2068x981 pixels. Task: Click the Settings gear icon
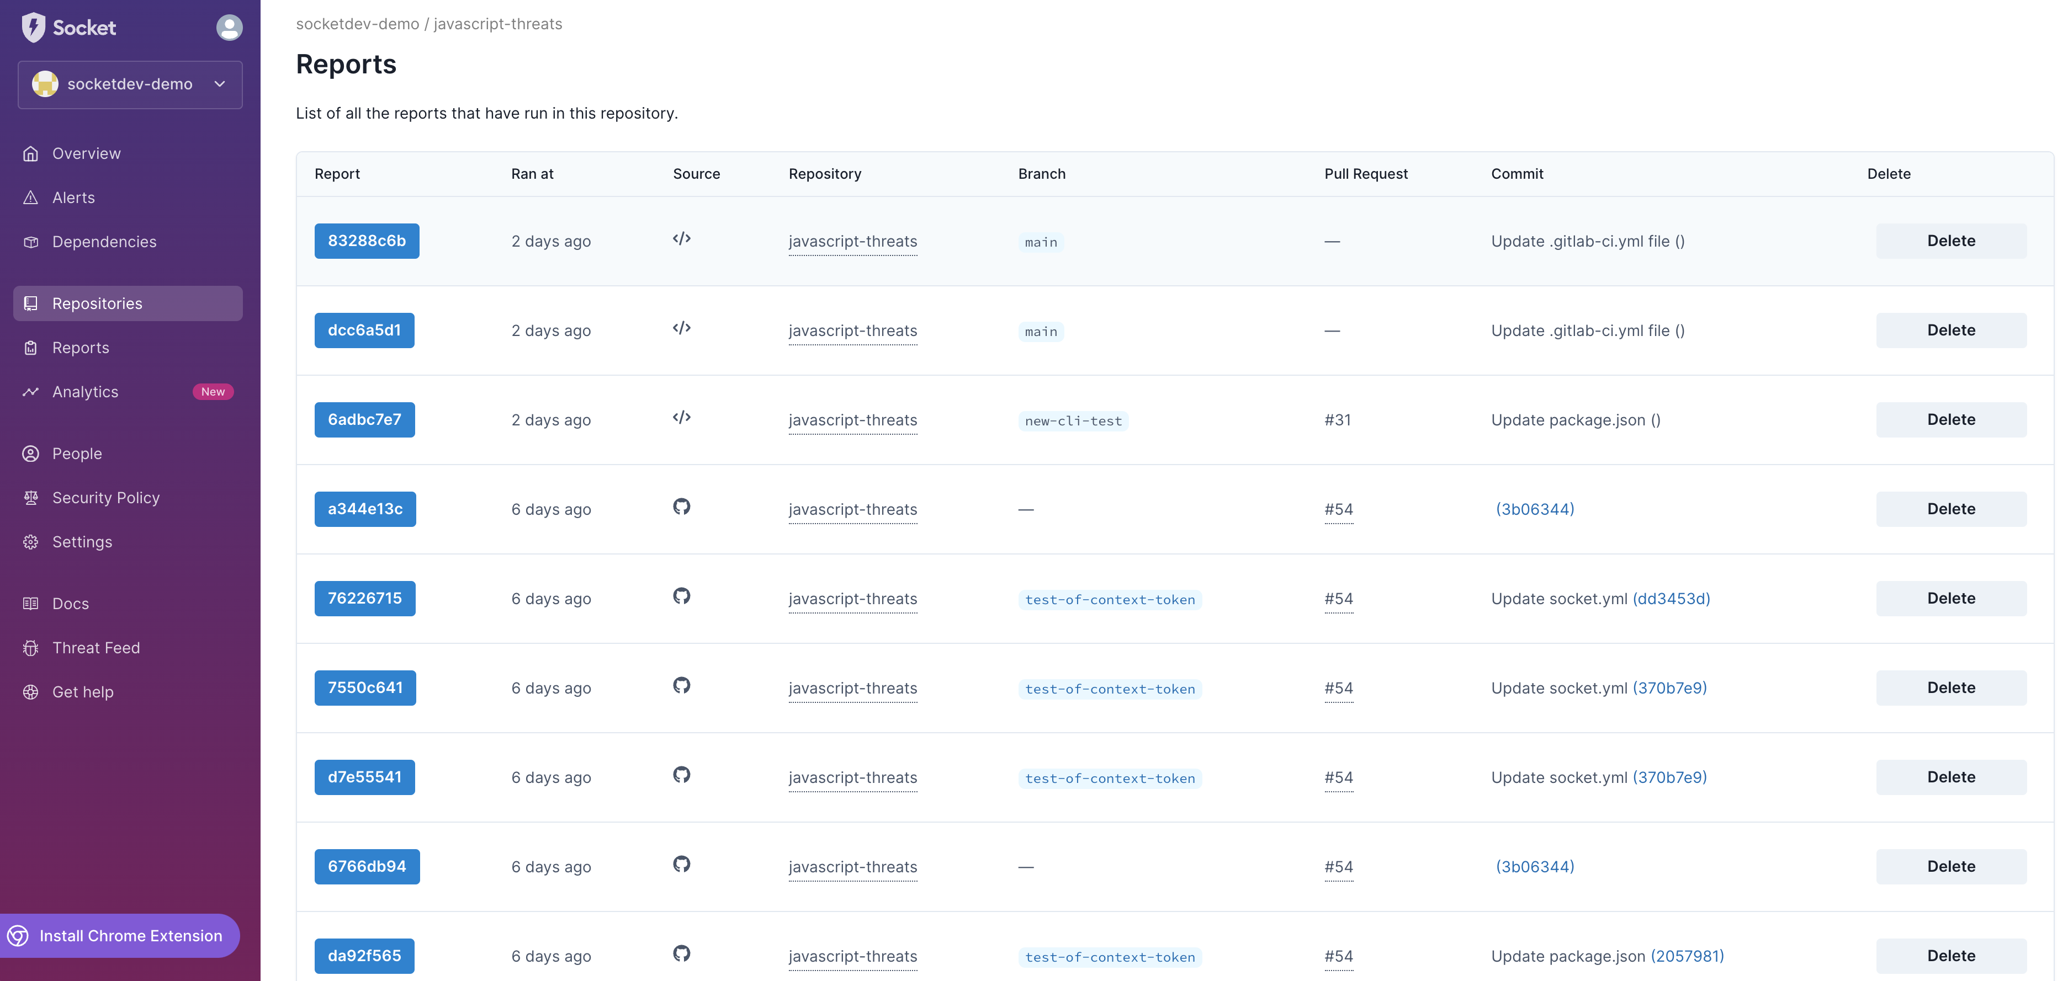[30, 541]
